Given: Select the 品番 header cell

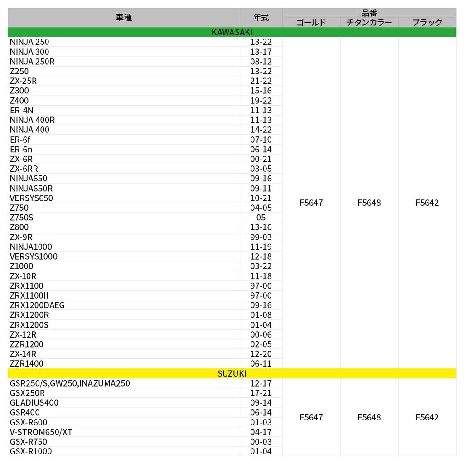Looking at the screenshot, I should point(369,13).
